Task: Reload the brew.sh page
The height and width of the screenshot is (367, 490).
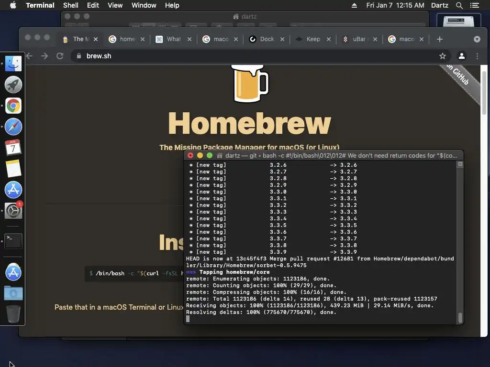Action: 60,56
